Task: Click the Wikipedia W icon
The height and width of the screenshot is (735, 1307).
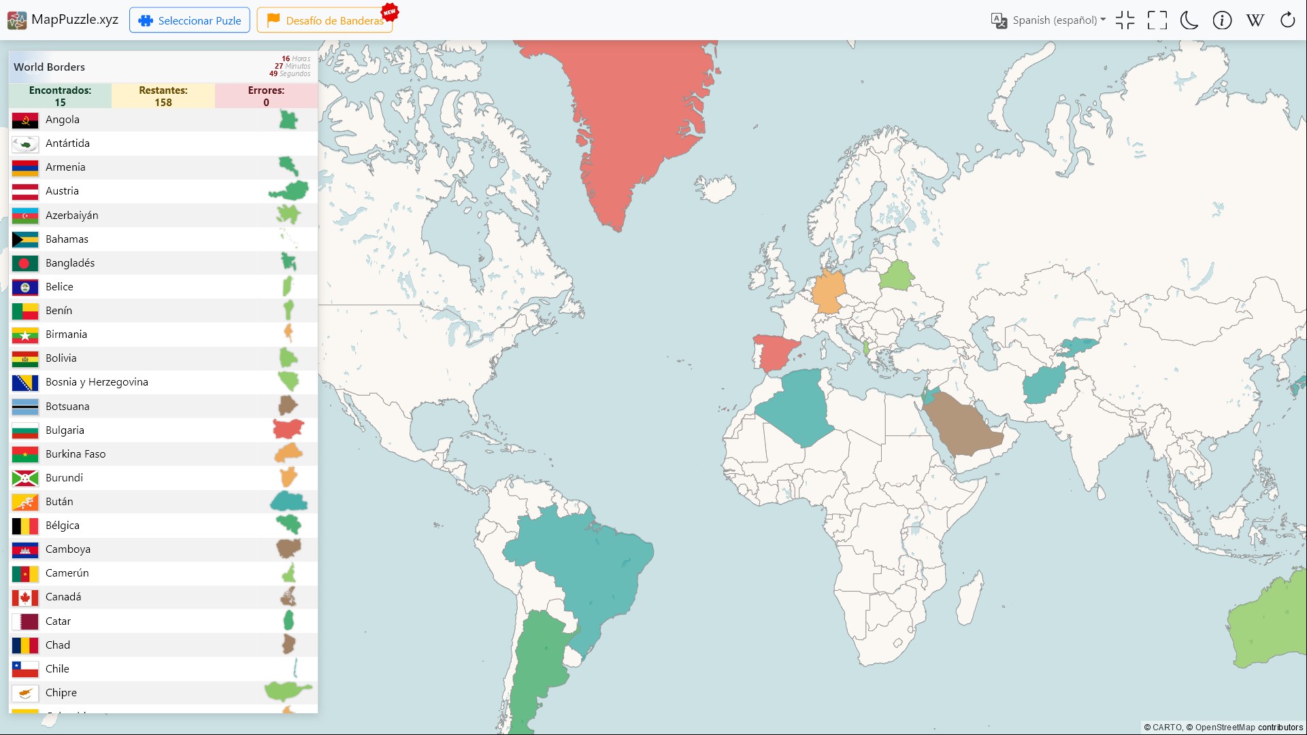Action: point(1255,20)
